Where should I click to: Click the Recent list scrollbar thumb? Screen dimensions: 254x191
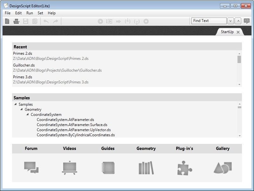click(x=239, y=60)
